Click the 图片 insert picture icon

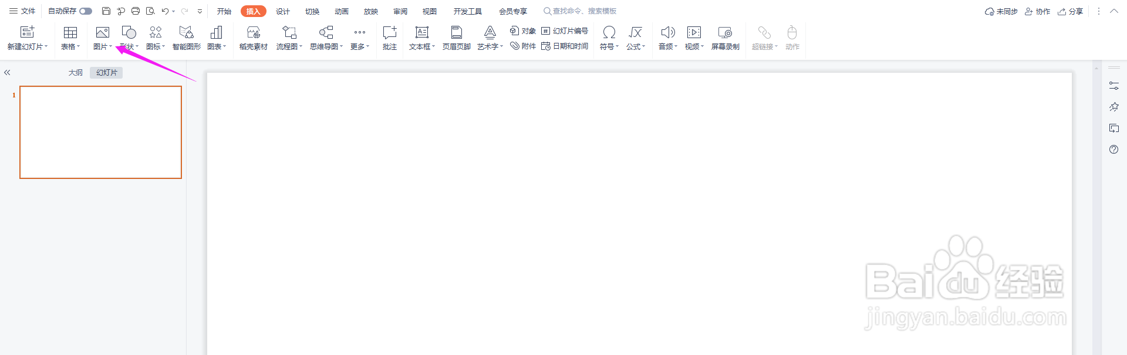click(102, 32)
